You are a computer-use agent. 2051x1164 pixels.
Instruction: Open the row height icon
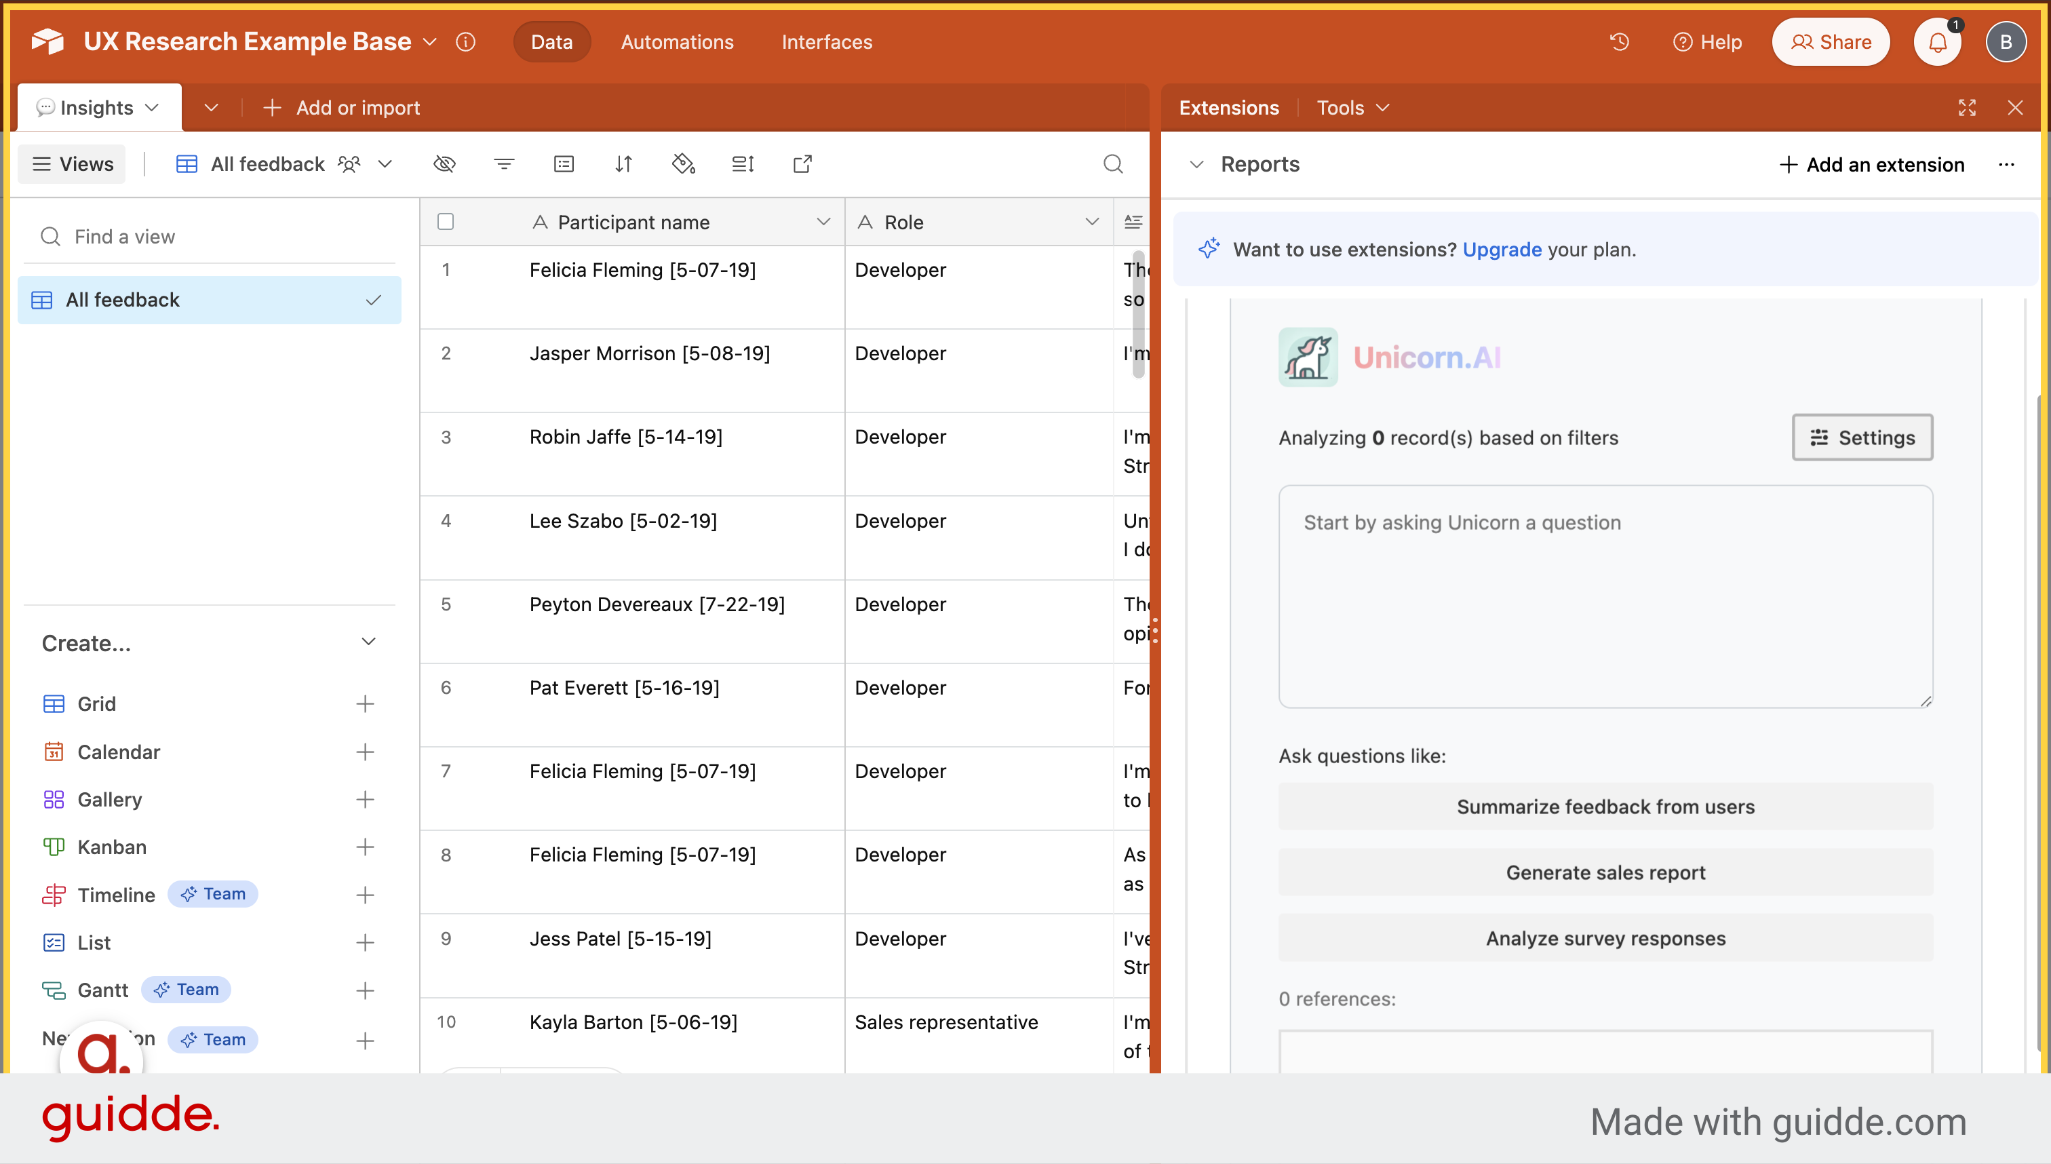tap(743, 164)
